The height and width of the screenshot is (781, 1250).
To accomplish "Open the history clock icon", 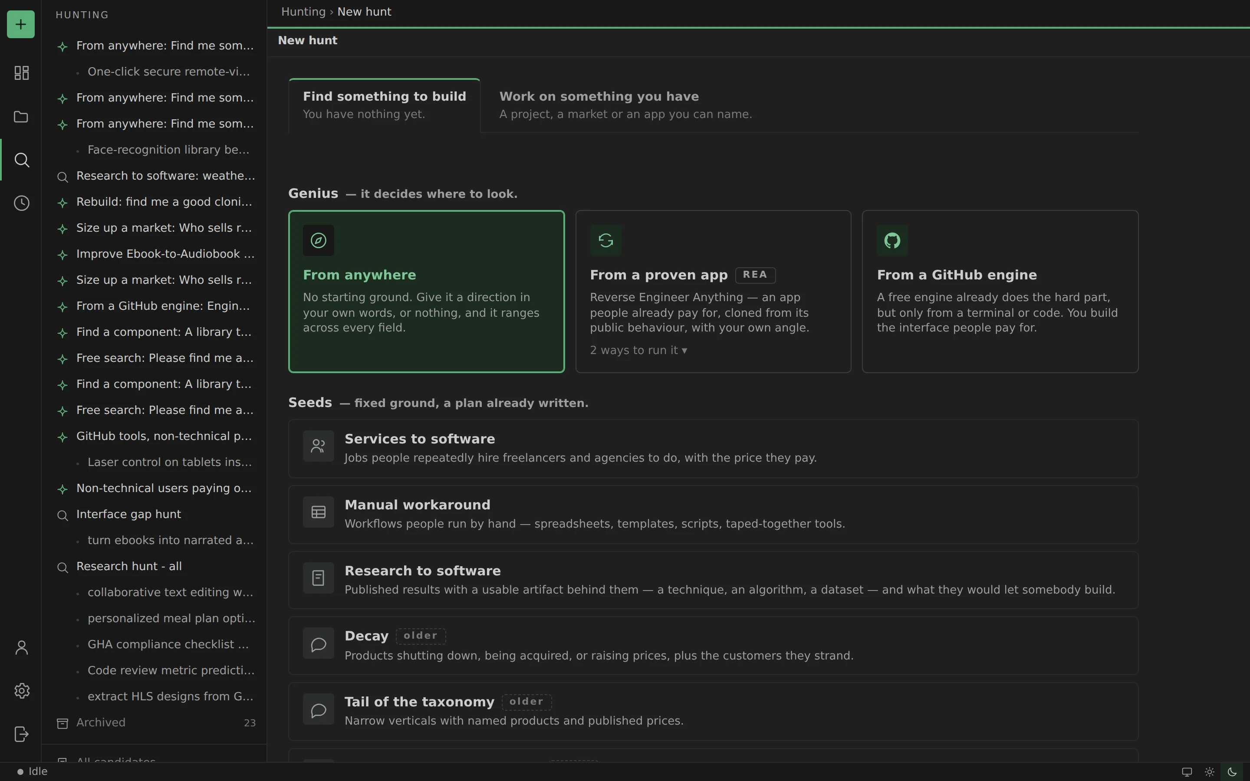I will [21, 203].
